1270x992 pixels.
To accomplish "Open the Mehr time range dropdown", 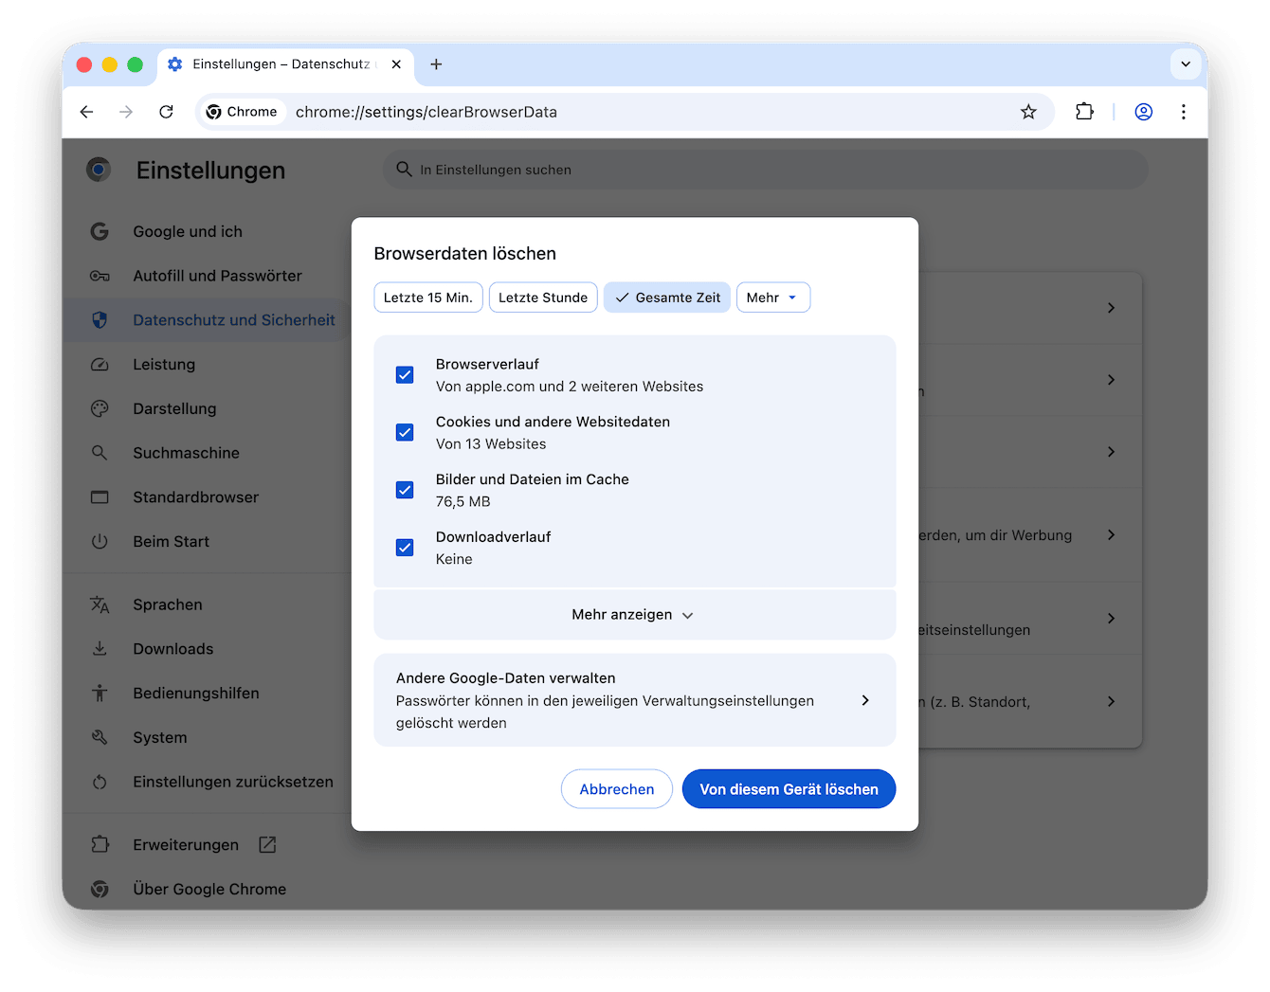I will click(x=772, y=297).
